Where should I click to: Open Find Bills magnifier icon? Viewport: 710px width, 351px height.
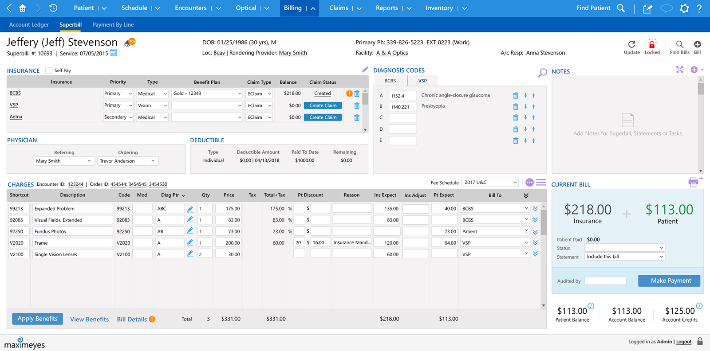click(x=679, y=46)
